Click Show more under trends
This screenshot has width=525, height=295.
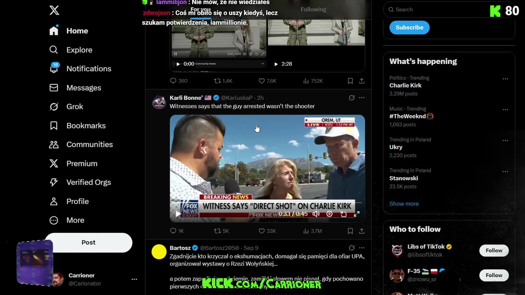tap(404, 204)
